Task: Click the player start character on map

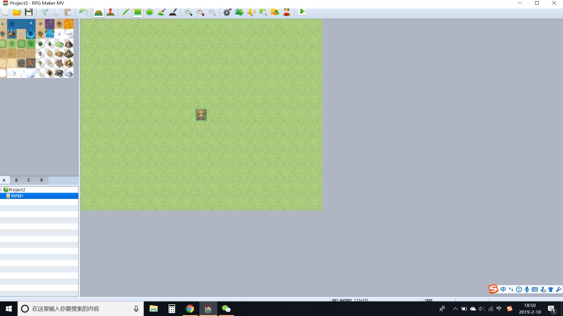Action: [201, 115]
